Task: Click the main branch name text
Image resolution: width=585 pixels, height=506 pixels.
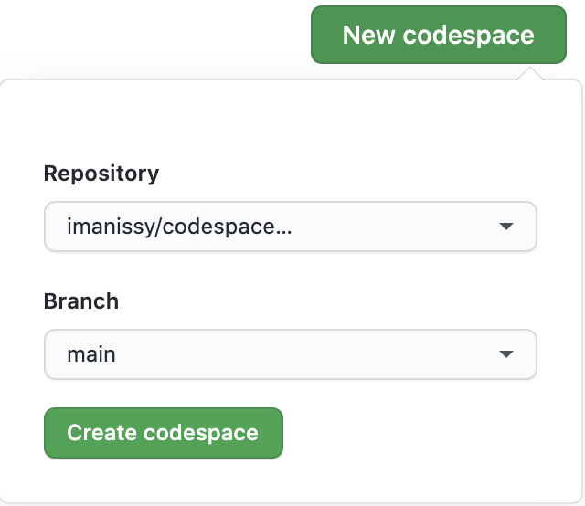Action: [x=91, y=354]
